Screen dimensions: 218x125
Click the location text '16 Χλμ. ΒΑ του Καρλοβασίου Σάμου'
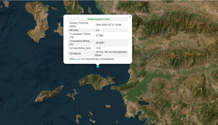(111, 53)
